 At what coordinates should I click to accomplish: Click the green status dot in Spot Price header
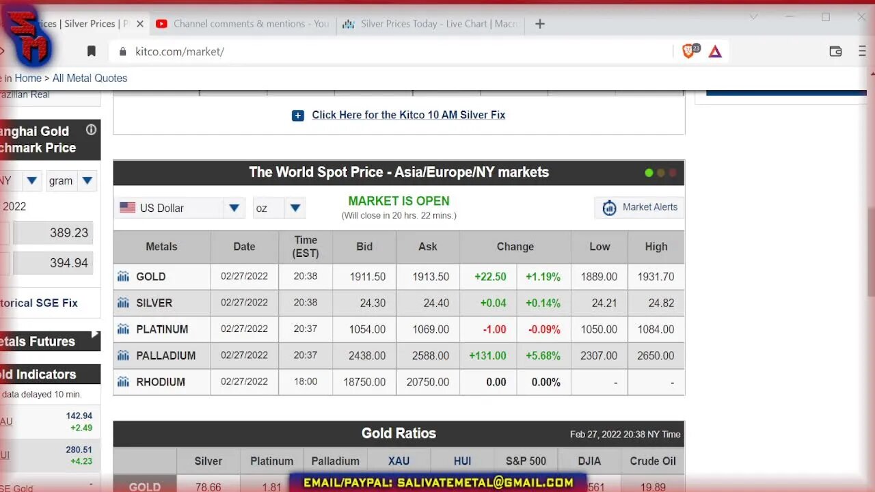649,173
